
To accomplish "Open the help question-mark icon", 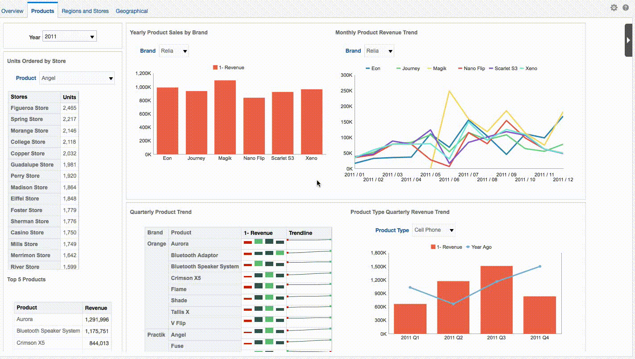I will click(x=626, y=8).
